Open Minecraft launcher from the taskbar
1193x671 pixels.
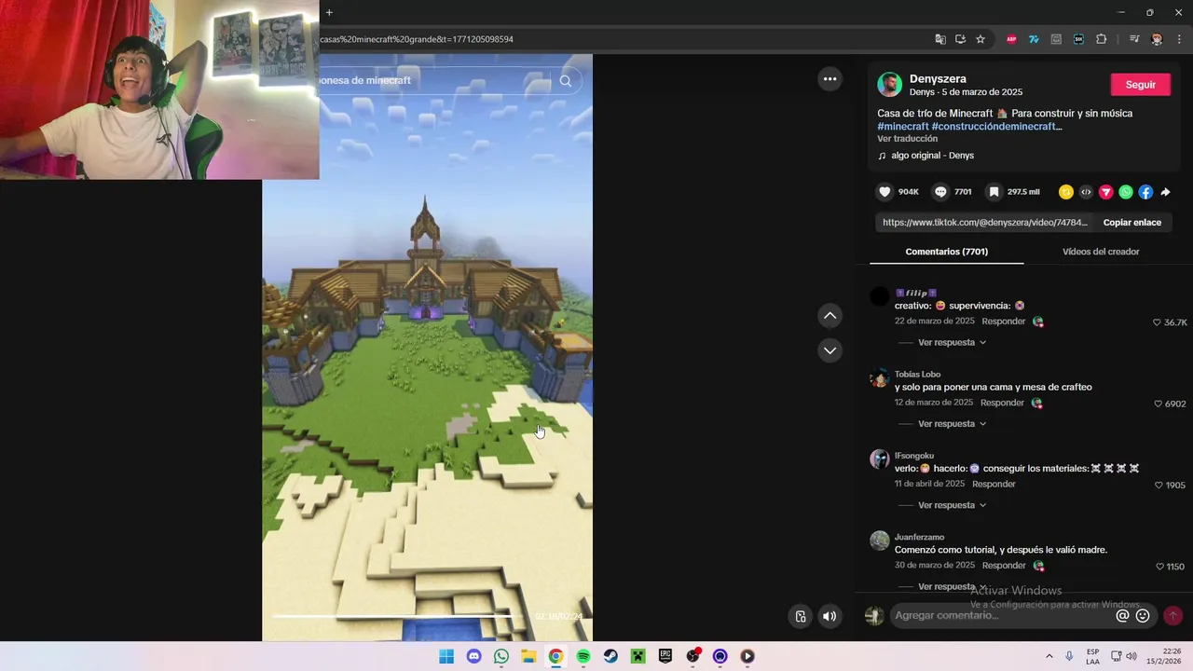pyautogui.click(x=638, y=656)
